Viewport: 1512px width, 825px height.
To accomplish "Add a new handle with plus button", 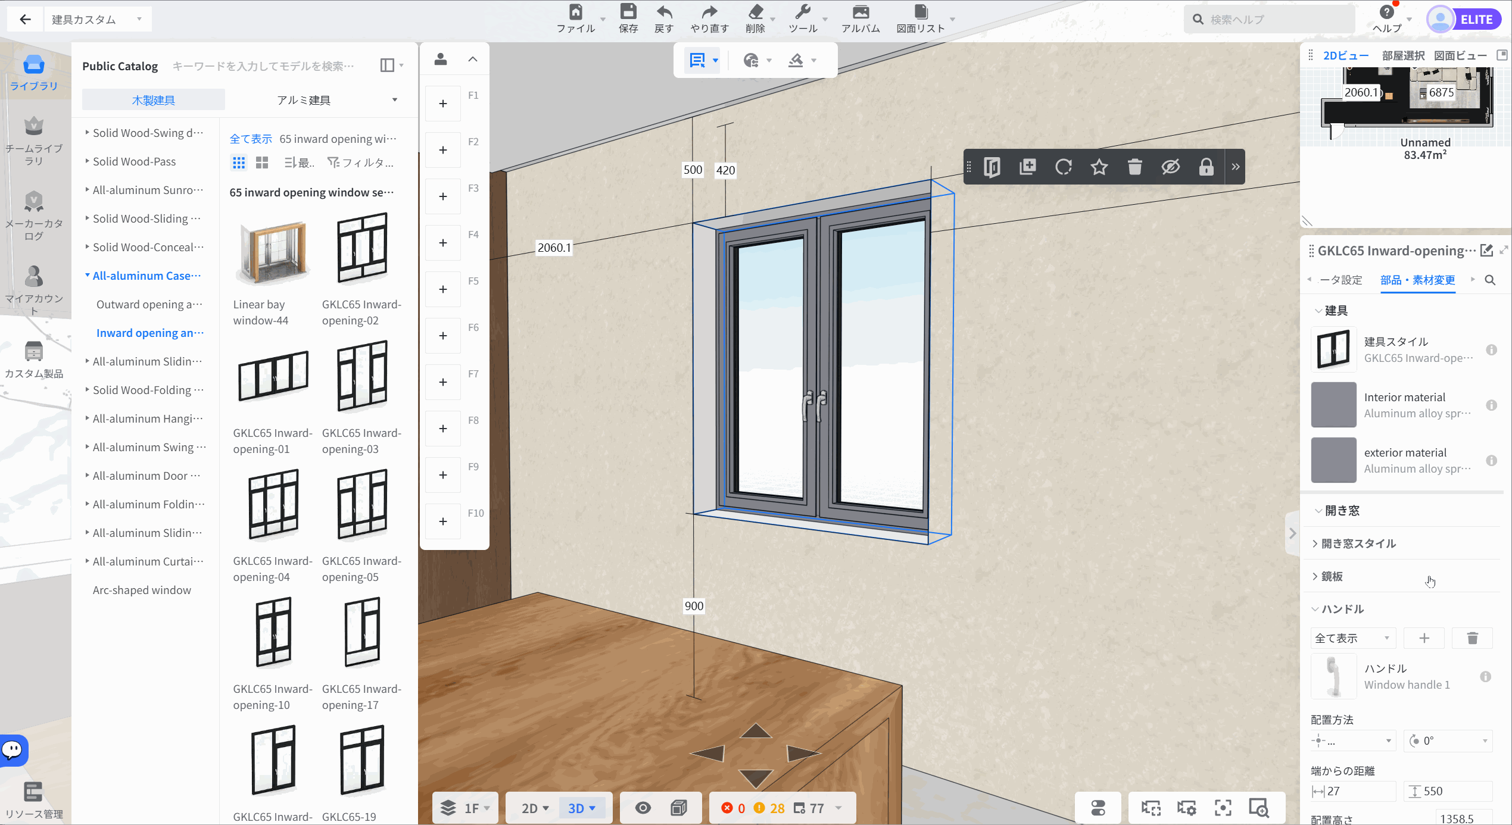I will click(x=1424, y=638).
